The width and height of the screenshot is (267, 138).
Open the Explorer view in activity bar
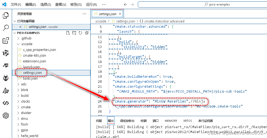(6, 15)
